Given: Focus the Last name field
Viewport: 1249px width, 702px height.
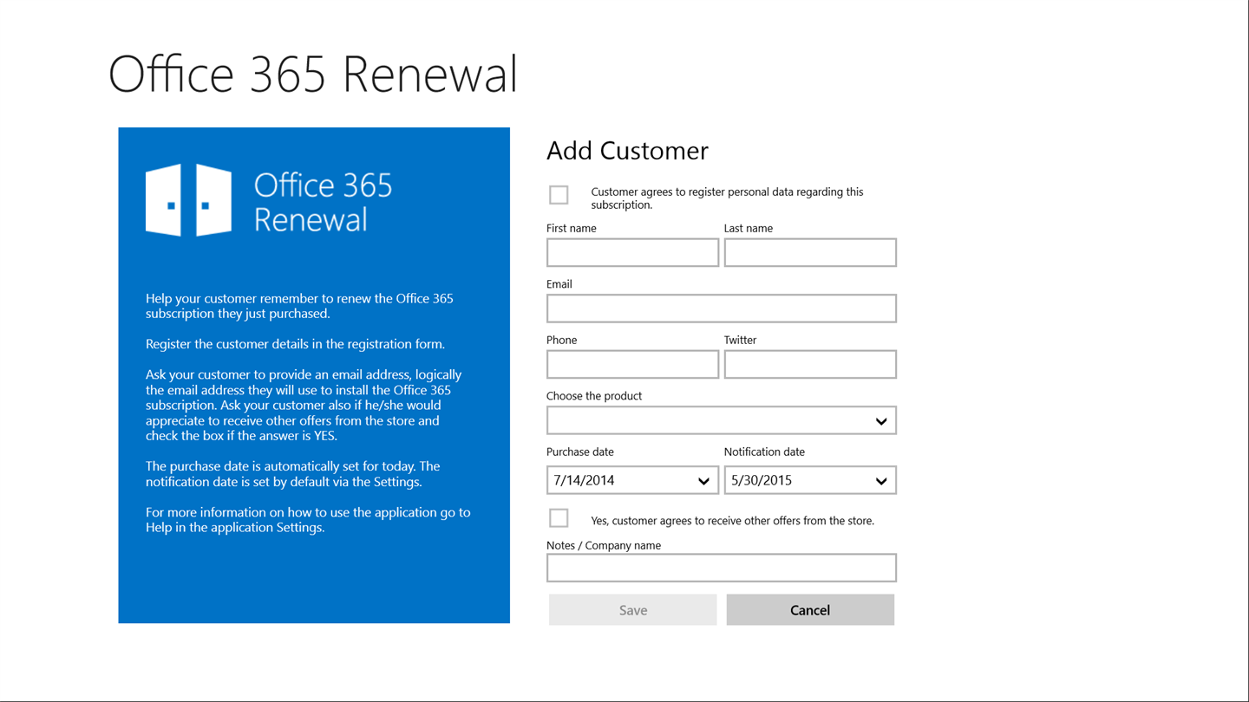Looking at the screenshot, I should (x=810, y=253).
